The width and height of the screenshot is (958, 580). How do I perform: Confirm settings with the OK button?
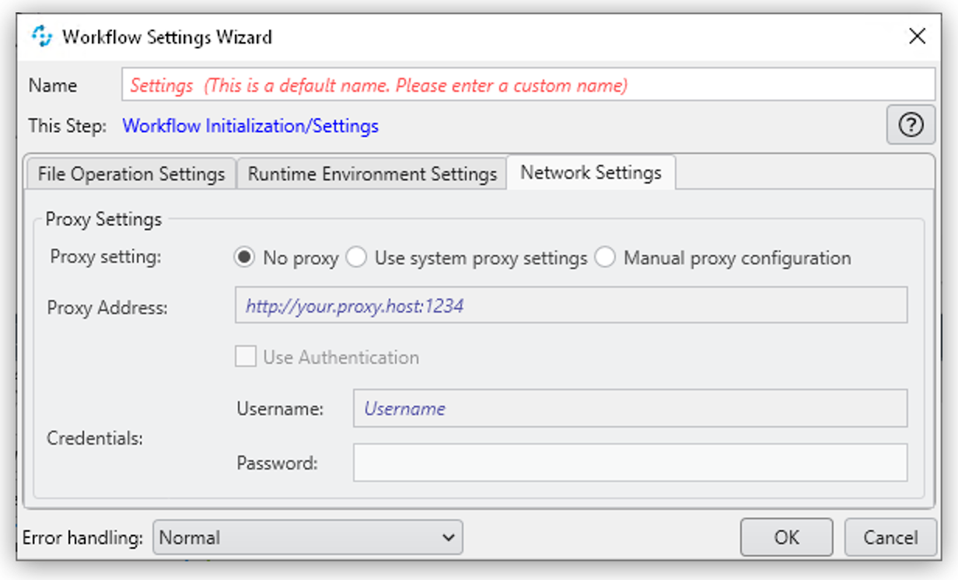[x=786, y=536]
